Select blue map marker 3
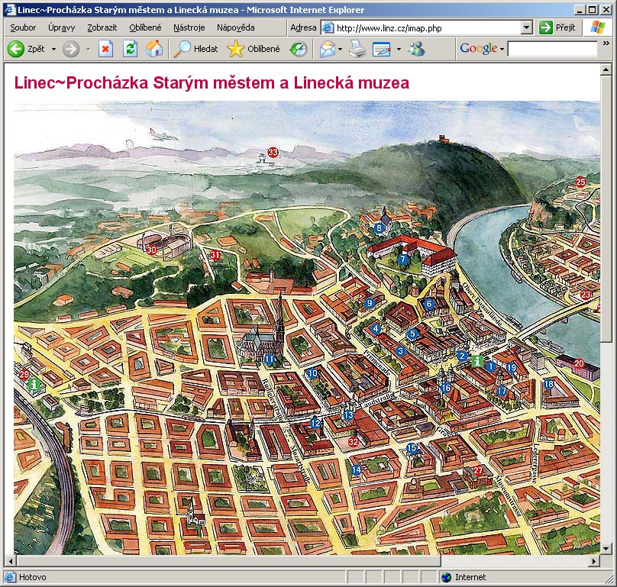 [401, 351]
